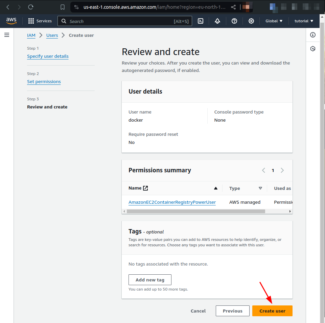The width and height of the screenshot is (325, 323).
Task: Click the share icon in address bar
Action: click(233, 7)
